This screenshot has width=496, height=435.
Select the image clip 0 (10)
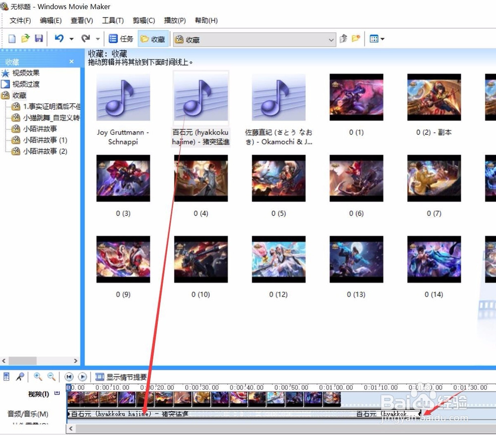pyautogui.click(x=201, y=259)
